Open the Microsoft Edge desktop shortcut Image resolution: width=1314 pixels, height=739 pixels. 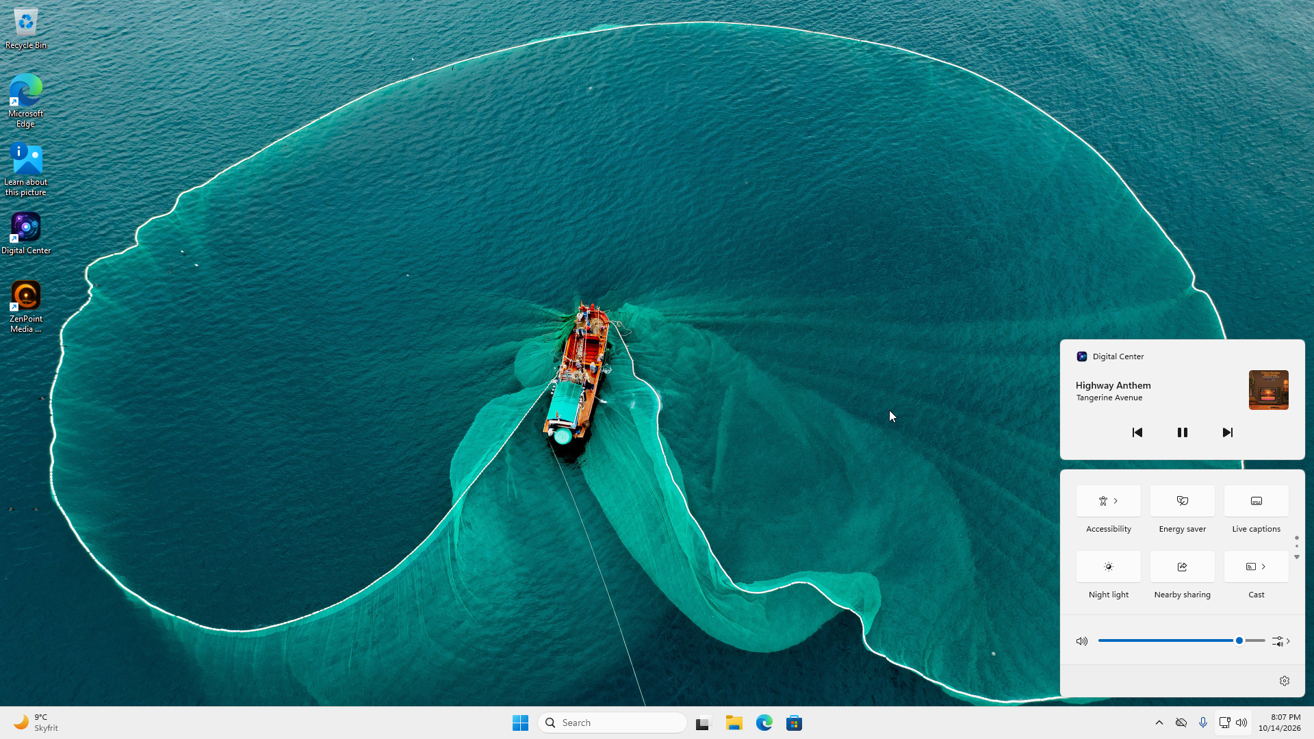[x=26, y=101]
